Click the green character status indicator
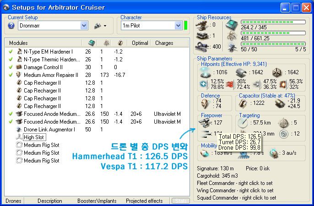 pos(186,26)
